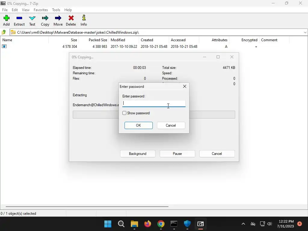This screenshot has width=308, height=231.
Task: Click the Info toolbar icon
Action: 84,18
